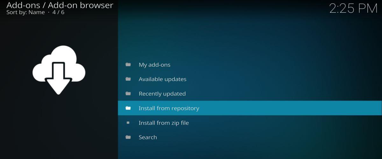Choose the Install from zip file label

[164, 123]
